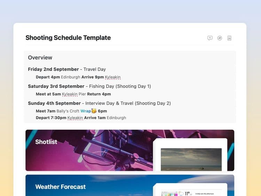Click 'Bally's Croft' text
The image size is (261, 196).
pyautogui.click(x=68, y=111)
